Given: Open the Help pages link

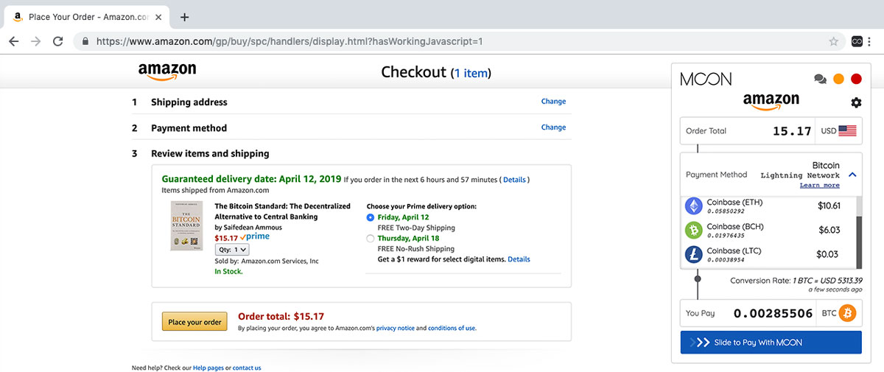Looking at the screenshot, I should click(208, 368).
